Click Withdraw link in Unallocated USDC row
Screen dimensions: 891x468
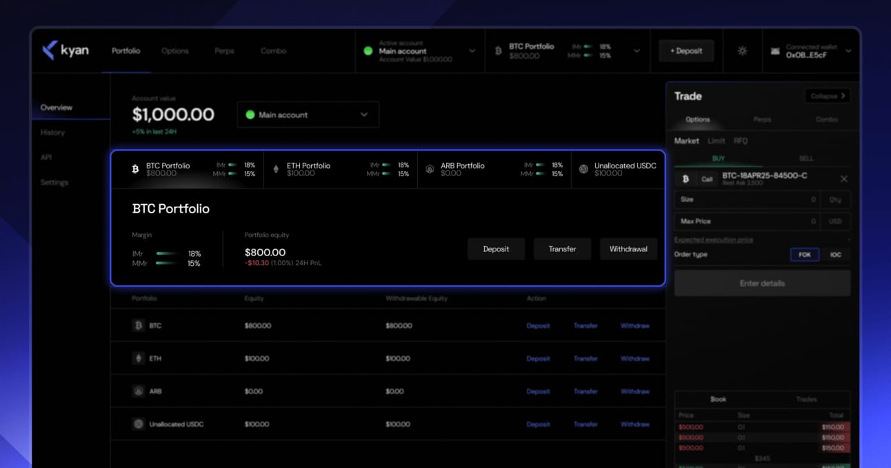tap(635, 425)
